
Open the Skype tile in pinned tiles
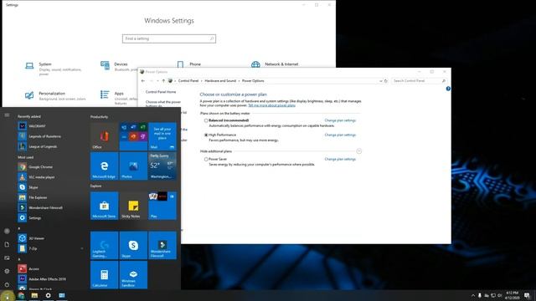[133, 245]
